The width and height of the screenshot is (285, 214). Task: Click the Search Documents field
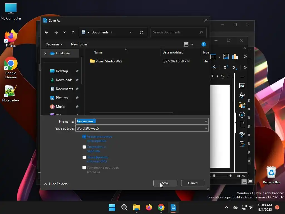click(178, 32)
